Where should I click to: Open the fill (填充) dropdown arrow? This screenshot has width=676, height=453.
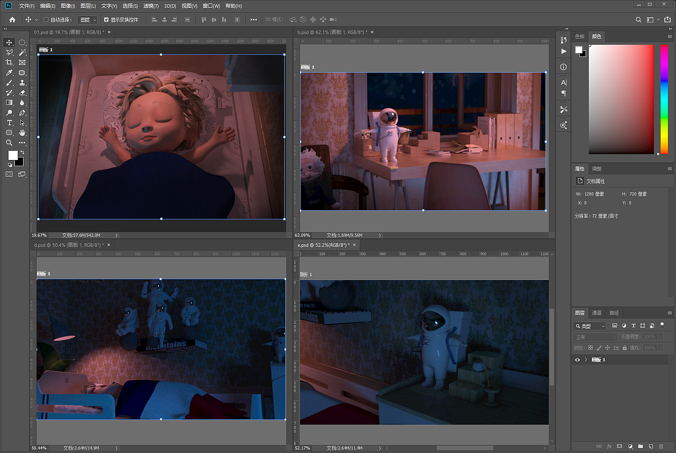660,348
